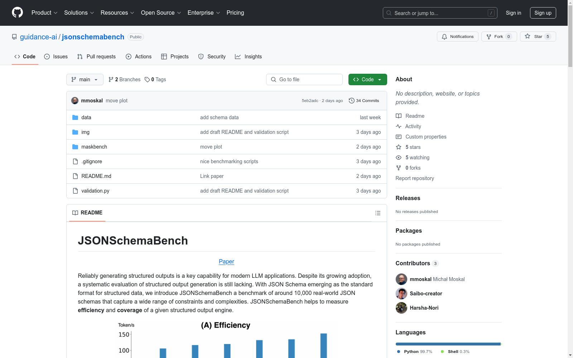Click the Custom properties icon
Image resolution: width=573 pixels, height=358 pixels.
click(399, 137)
